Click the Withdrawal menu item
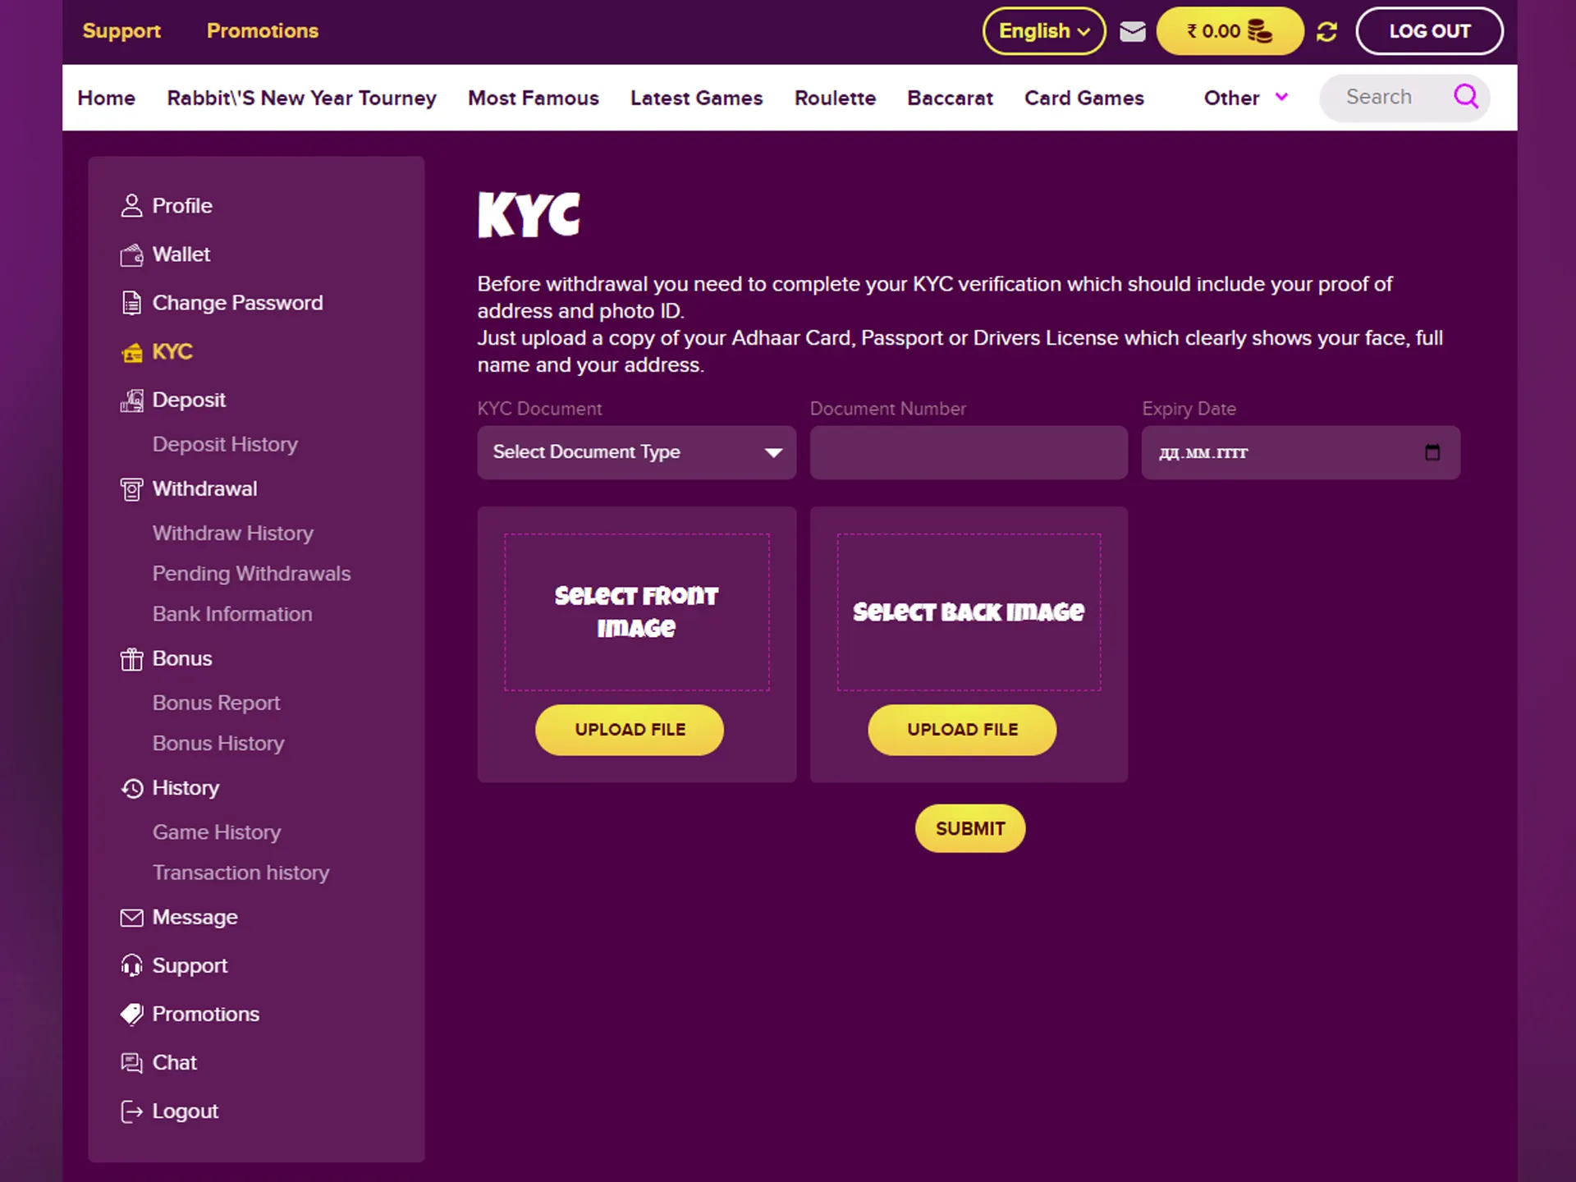 (204, 488)
